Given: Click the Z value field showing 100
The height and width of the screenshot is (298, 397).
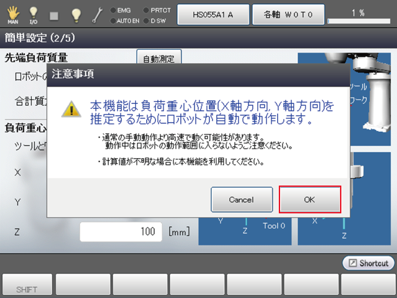Looking at the screenshot, I should (x=121, y=232).
